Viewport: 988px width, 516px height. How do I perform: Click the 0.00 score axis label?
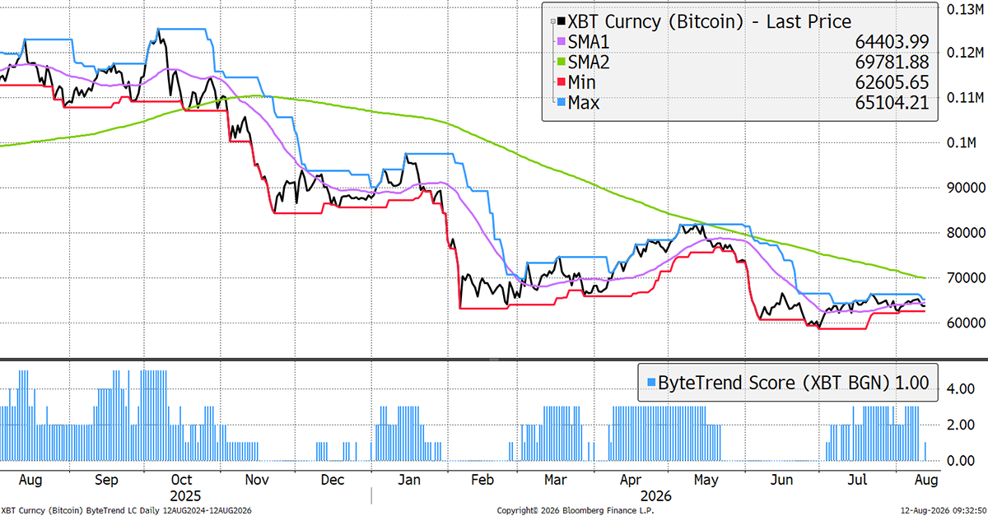pos(960,461)
